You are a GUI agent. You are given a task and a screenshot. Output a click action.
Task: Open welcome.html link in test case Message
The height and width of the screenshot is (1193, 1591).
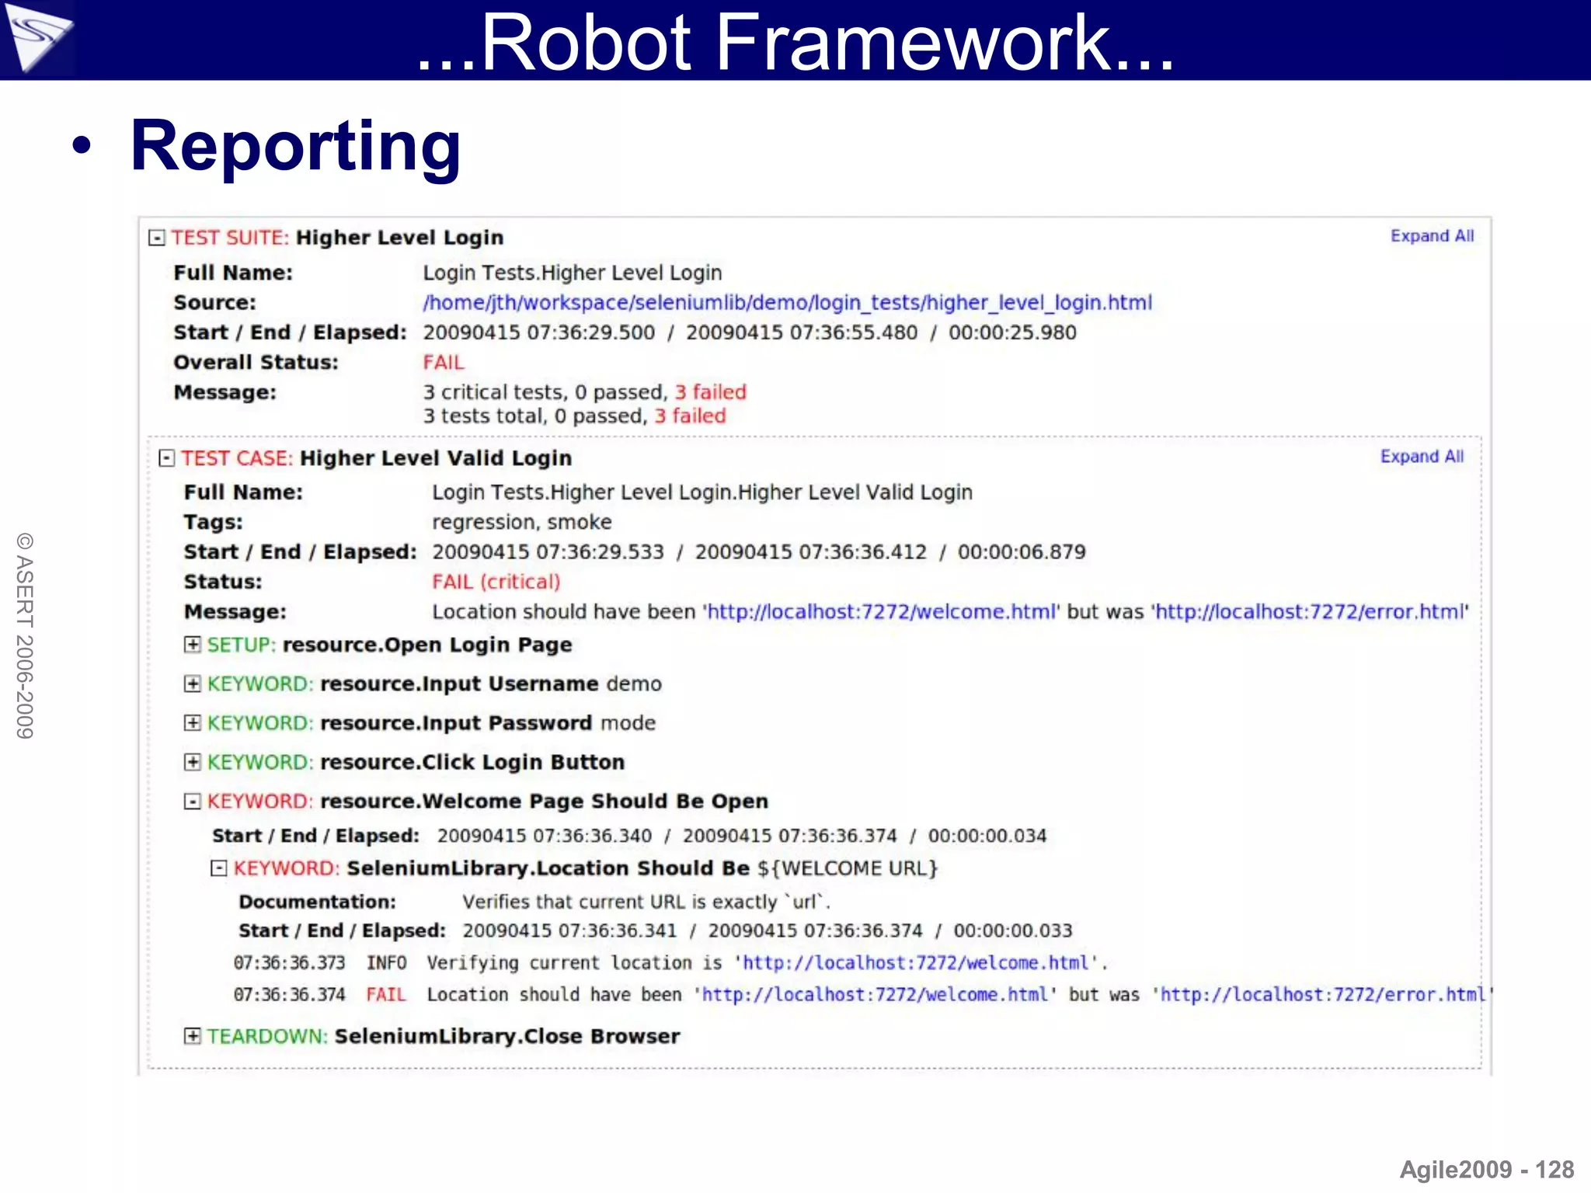coord(882,612)
